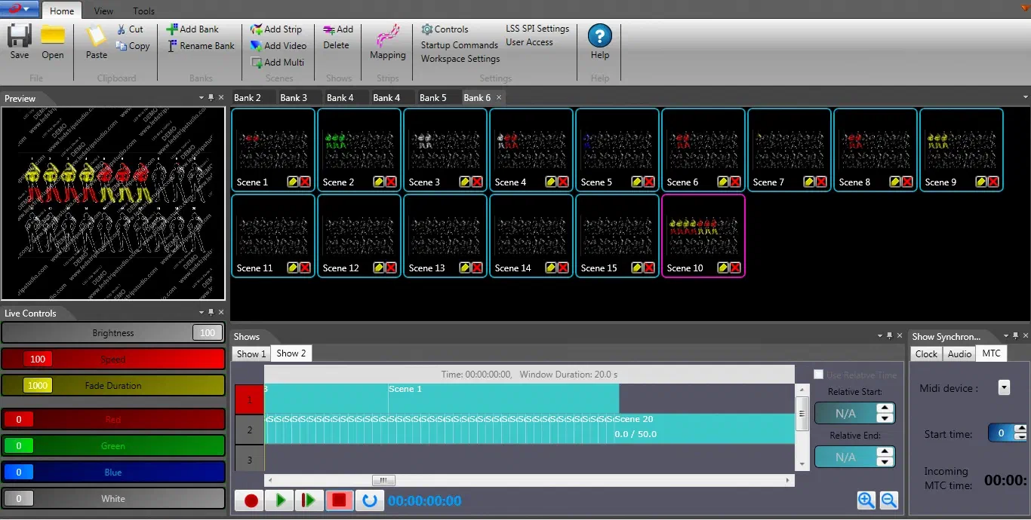Open User Access settings
This screenshot has height=520, width=1031.
pos(529,42)
